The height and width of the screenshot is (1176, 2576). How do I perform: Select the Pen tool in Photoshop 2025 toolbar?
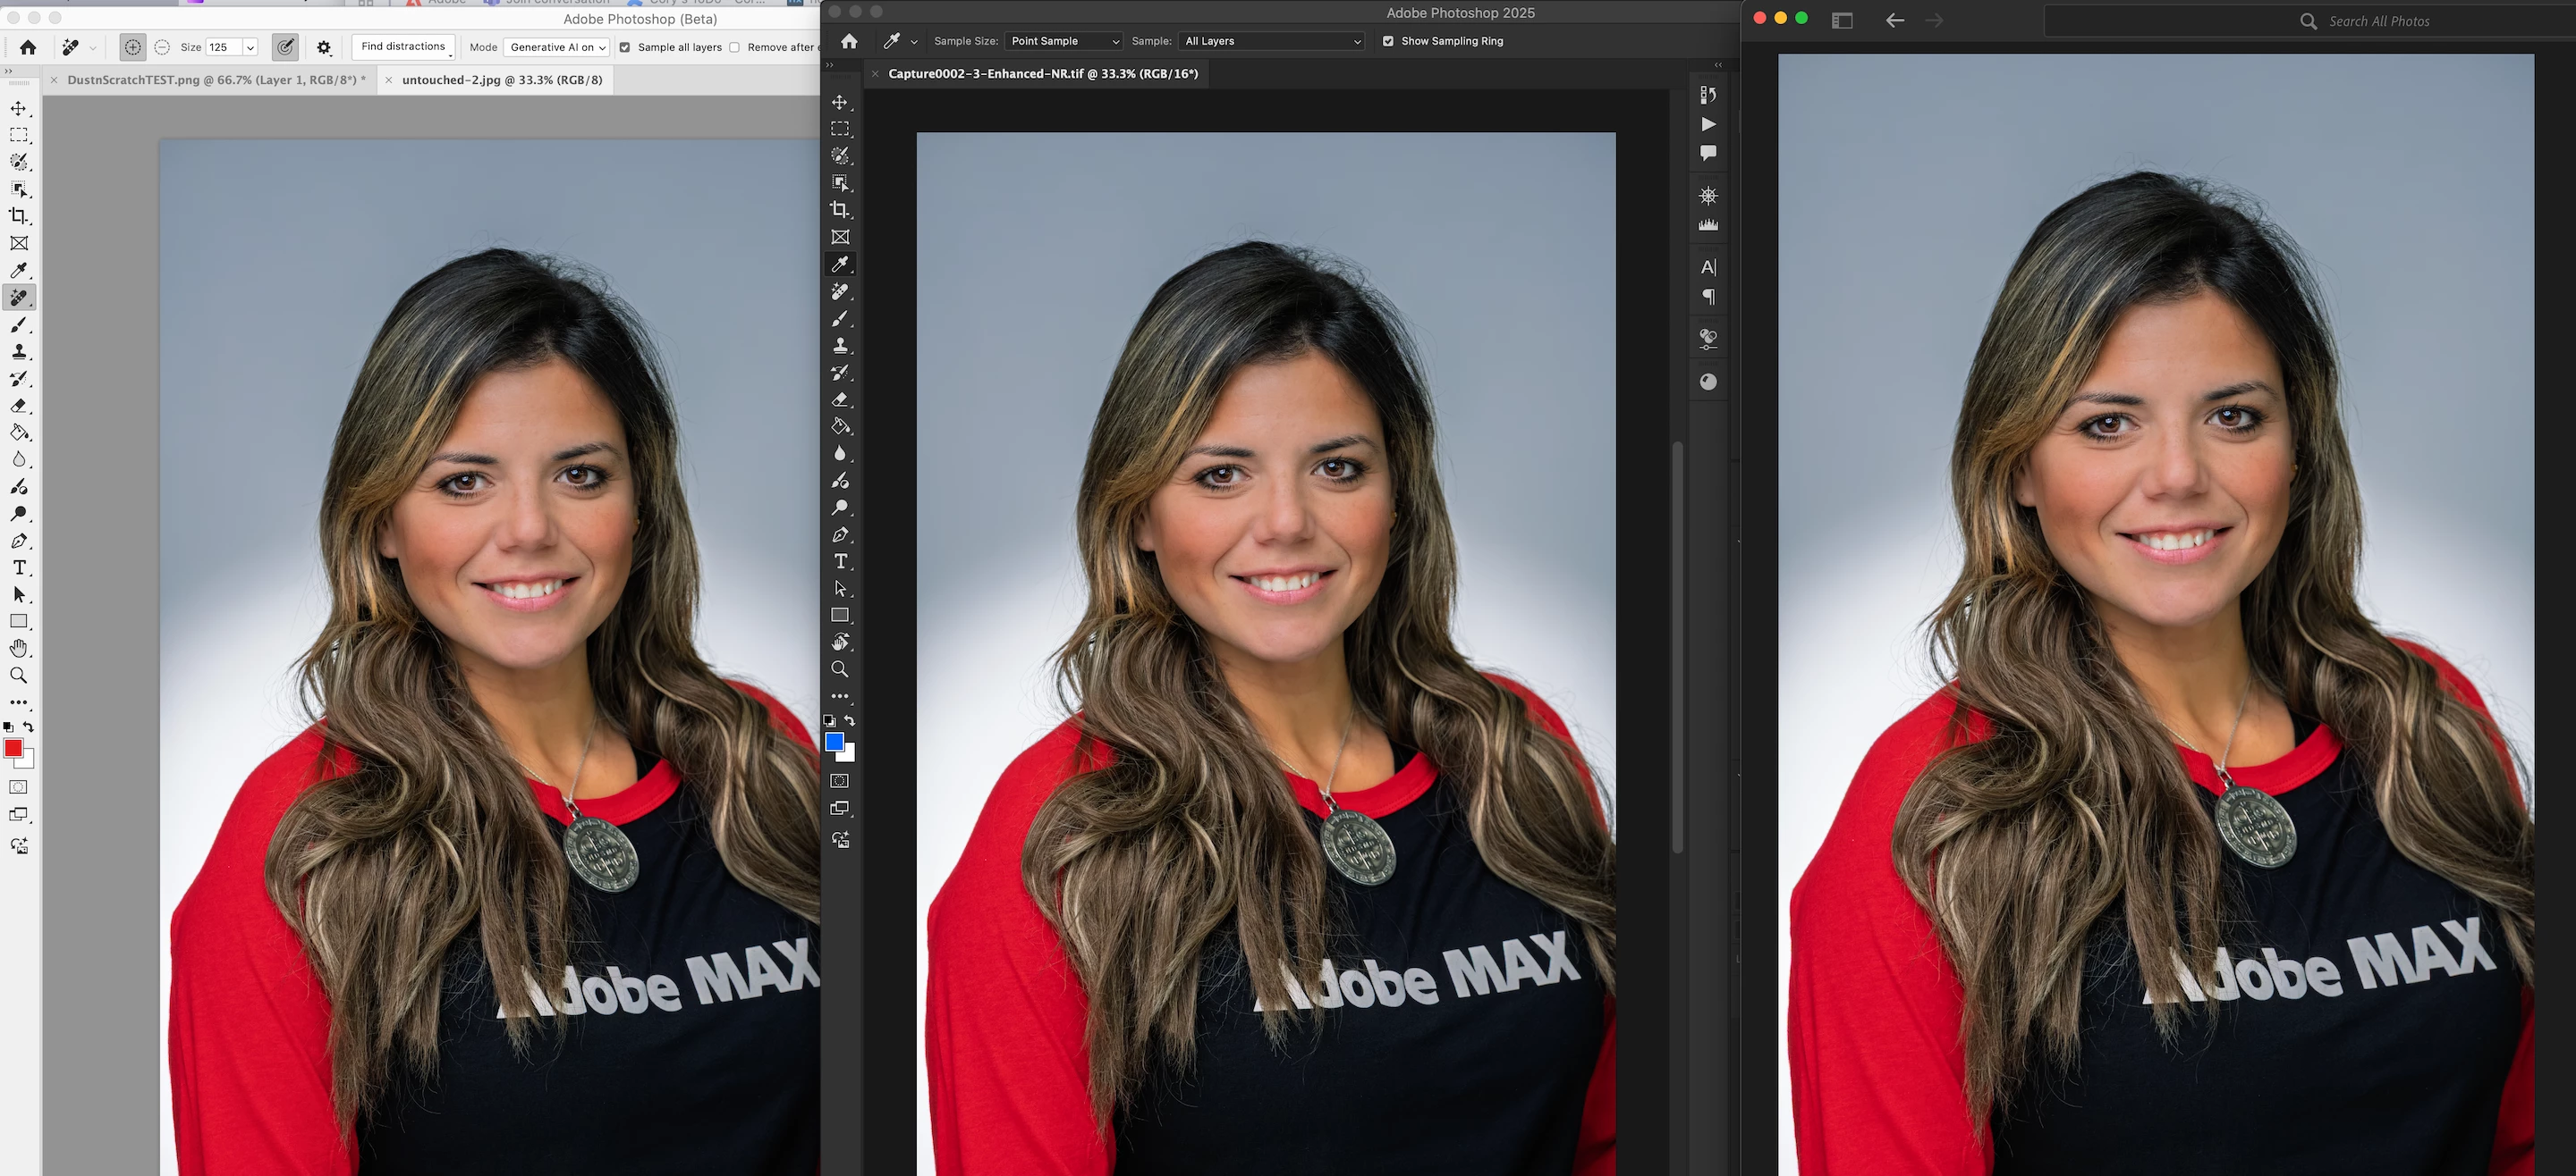(840, 534)
